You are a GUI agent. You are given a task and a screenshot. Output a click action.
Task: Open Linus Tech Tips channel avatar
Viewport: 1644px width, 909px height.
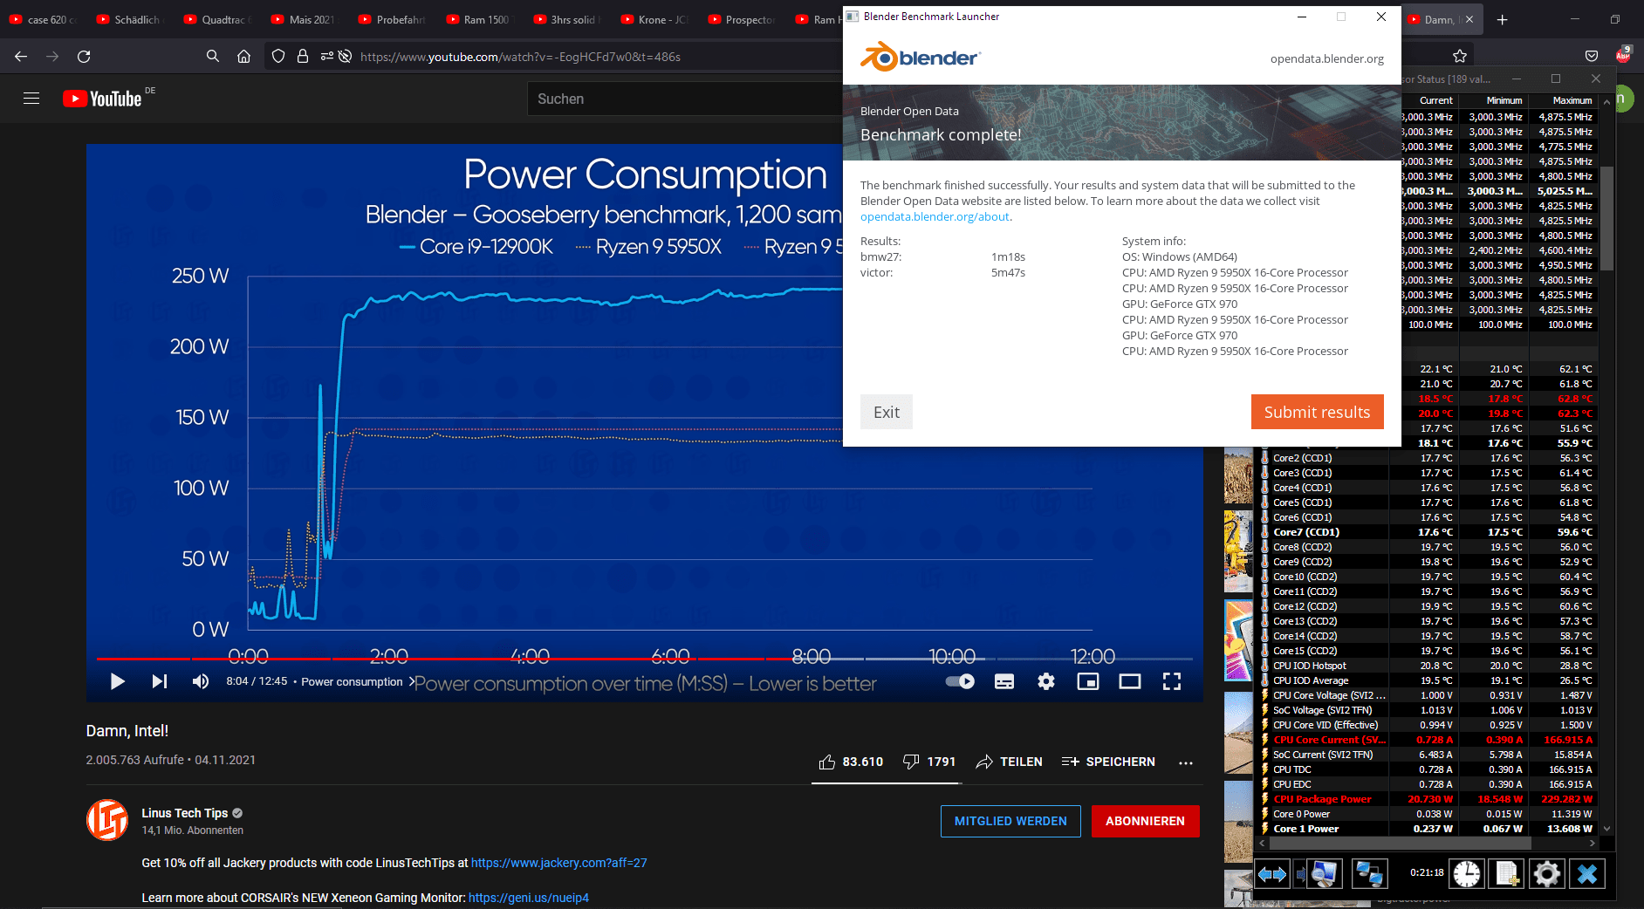pos(107,820)
